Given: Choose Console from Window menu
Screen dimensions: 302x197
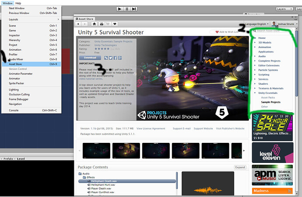Looking at the screenshot, I should point(32,111).
